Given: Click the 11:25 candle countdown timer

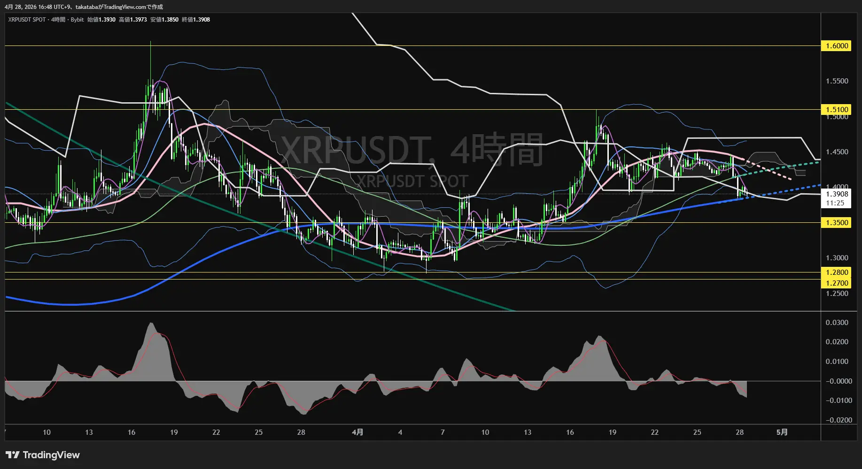Looking at the screenshot, I should tap(835, 203).
